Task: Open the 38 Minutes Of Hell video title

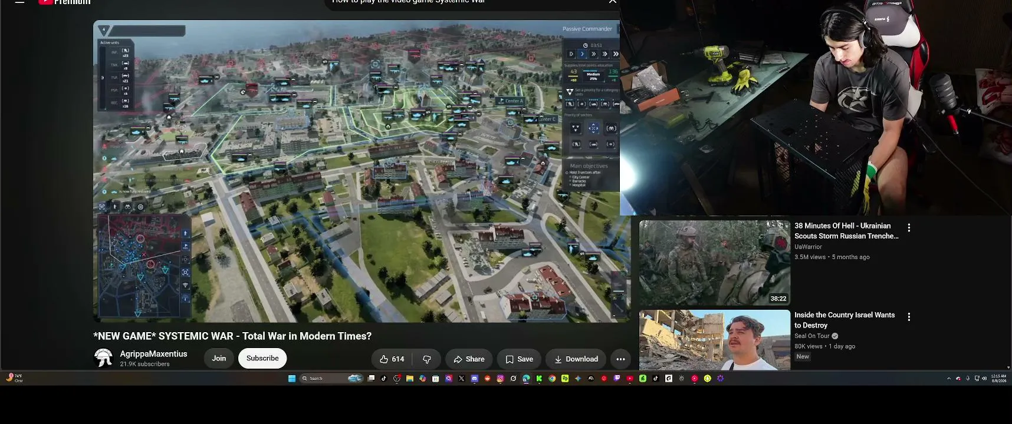Action: 846,231
